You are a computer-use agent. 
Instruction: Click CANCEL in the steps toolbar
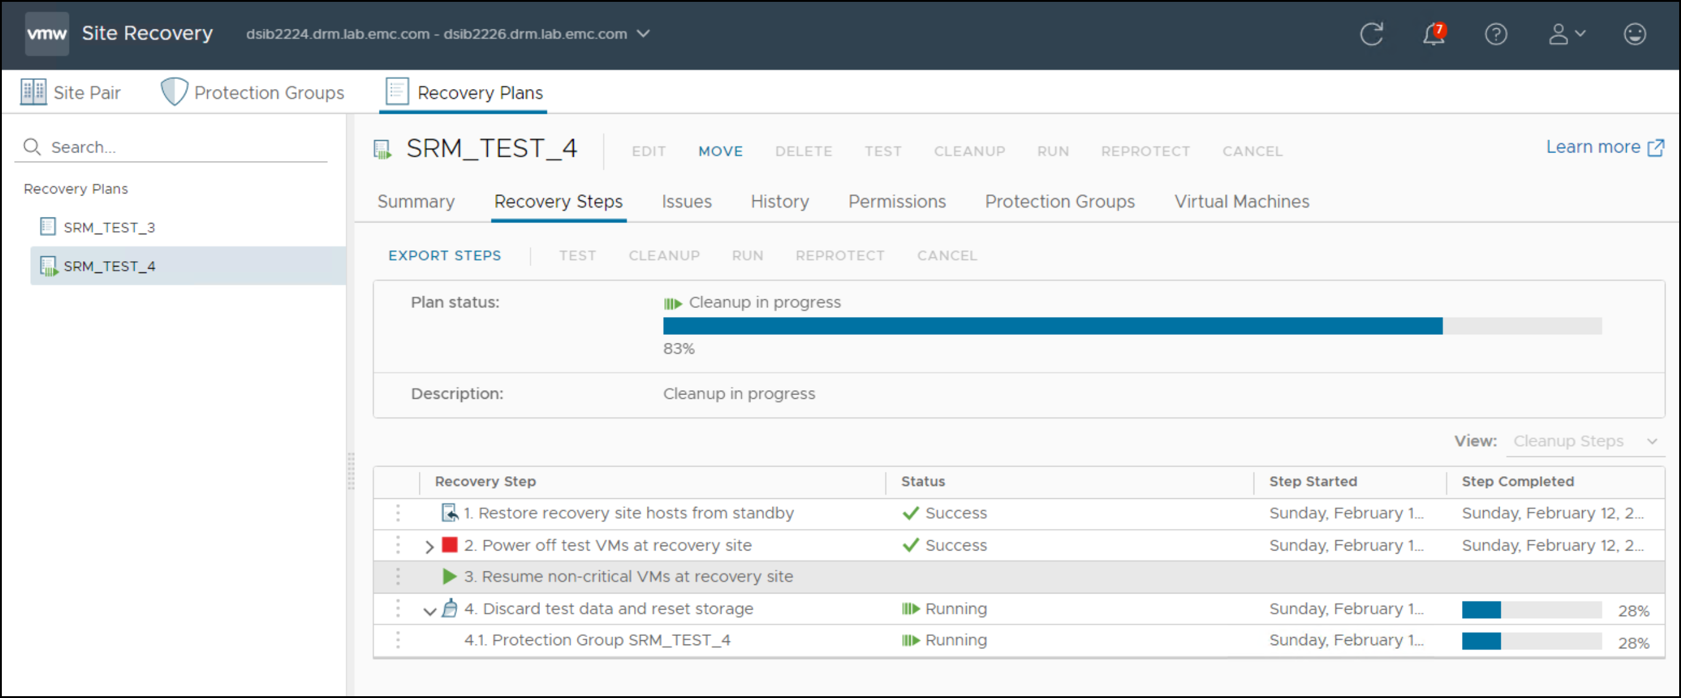[947, 256]
